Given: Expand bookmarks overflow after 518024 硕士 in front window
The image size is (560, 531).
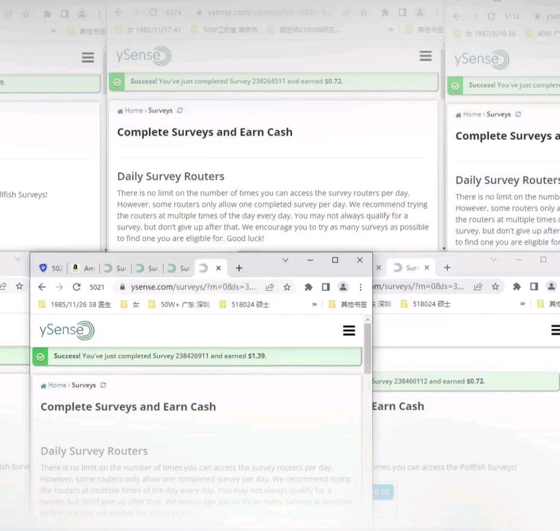Looking at the screenshot, I should tap(314, 304).
